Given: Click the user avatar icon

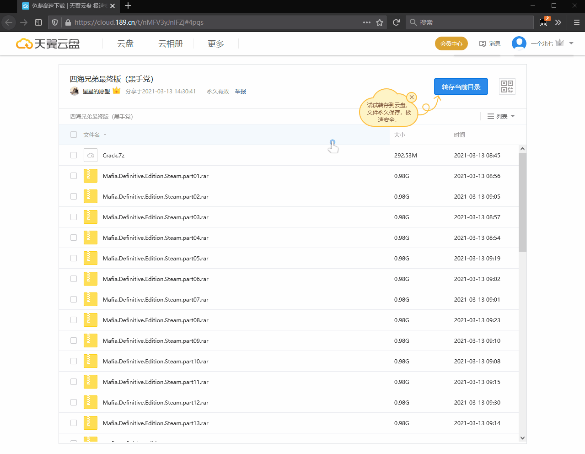Looking at the screenshot, I should pyautogui.click(x=519, y=43).
